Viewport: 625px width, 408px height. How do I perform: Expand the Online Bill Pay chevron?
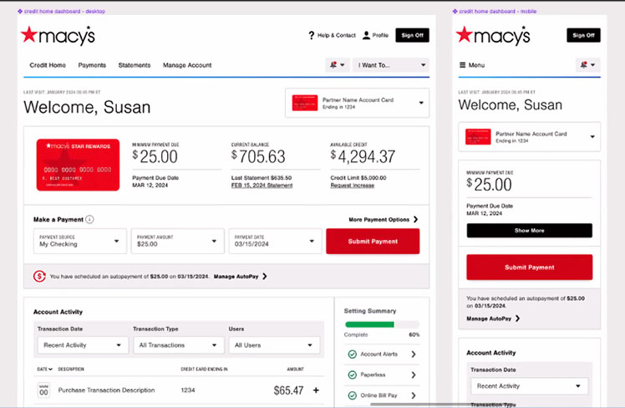[x=413, y=395]
